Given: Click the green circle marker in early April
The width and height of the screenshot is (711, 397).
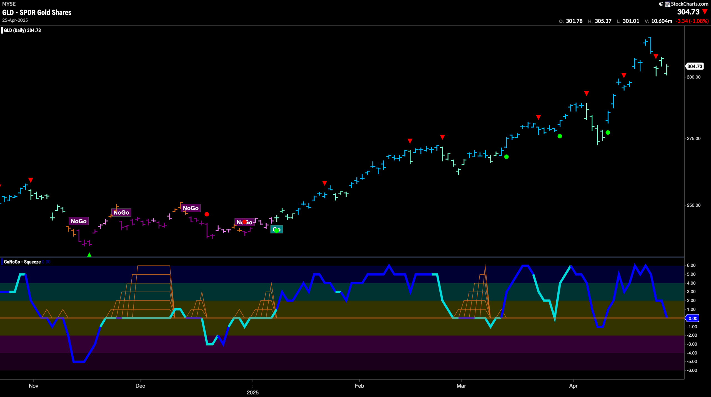Looking at the screenshot, I should tap(608, 133).
